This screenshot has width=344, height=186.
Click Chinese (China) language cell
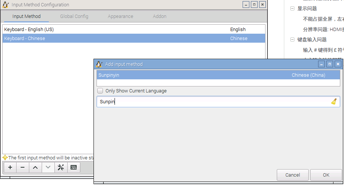coord(308,75)
